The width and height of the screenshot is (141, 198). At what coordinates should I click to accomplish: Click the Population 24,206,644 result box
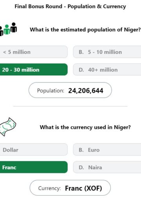click(x=70, y=90)
